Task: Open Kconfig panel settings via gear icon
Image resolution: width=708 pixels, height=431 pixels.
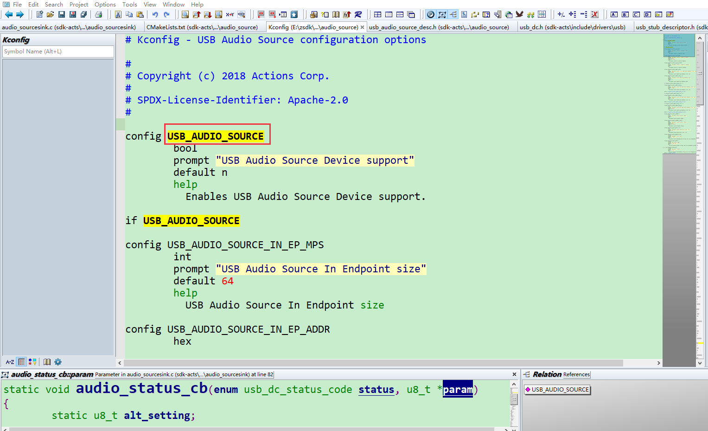Action: (x=58, y=361)
